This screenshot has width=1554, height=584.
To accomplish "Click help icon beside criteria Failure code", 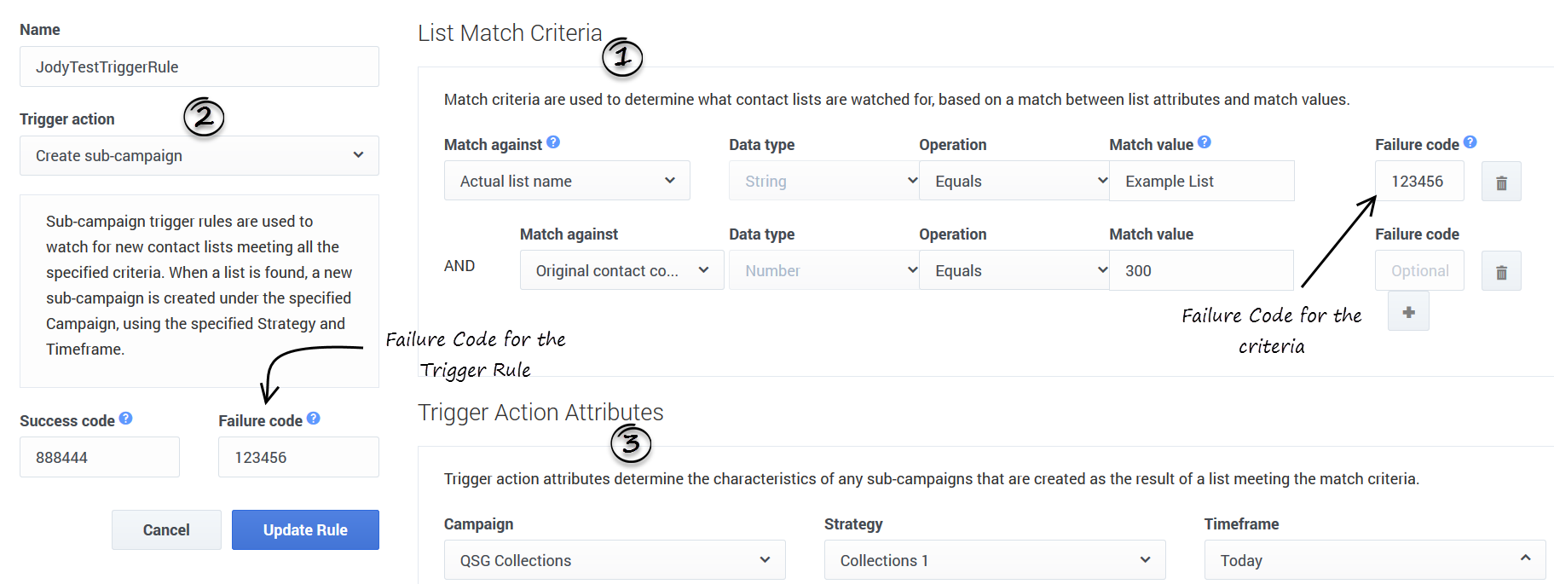I will pyautogui.click(x=1470, y=142).
